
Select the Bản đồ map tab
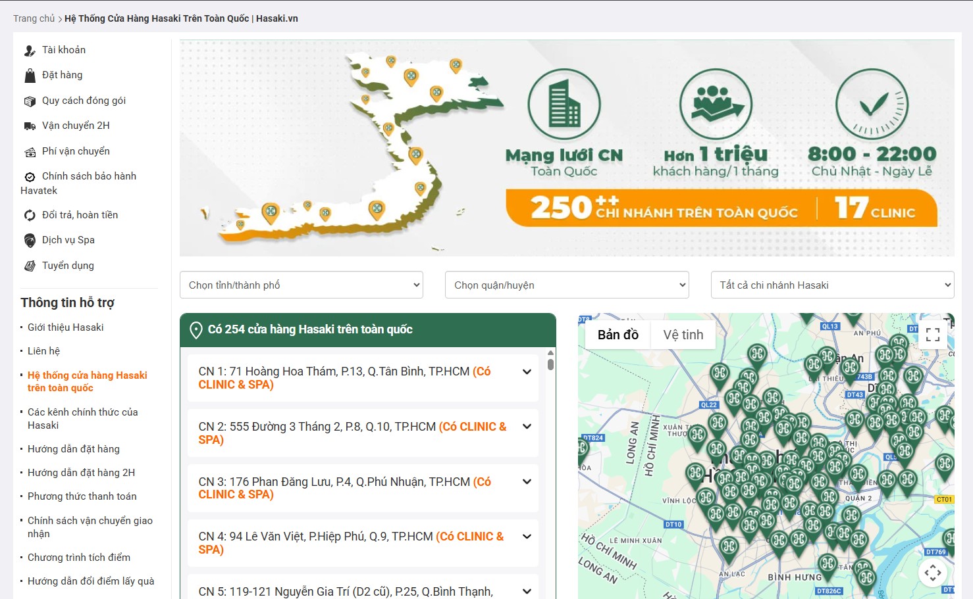click(x=618, y=335)
